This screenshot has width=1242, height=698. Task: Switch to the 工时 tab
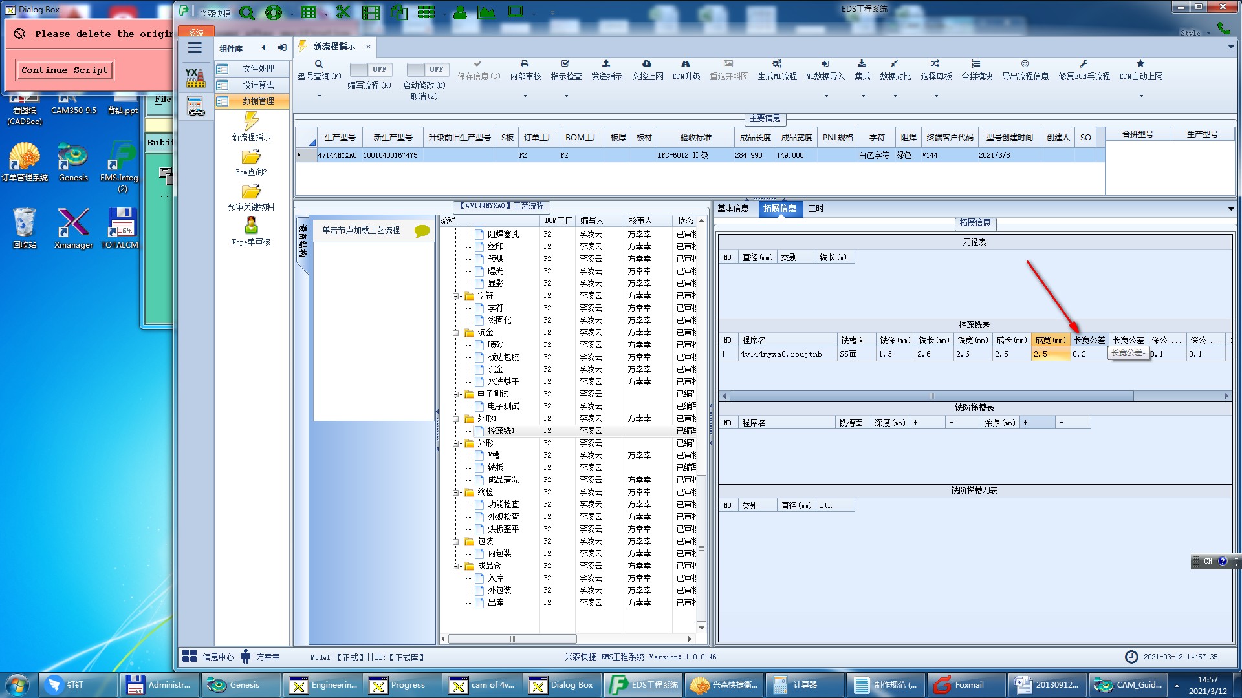click(816, 208)
